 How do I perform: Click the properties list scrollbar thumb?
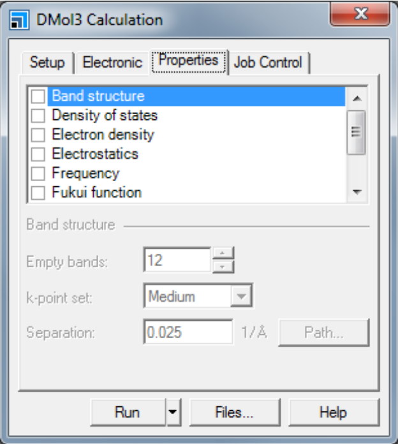click(x=357, y=132)
